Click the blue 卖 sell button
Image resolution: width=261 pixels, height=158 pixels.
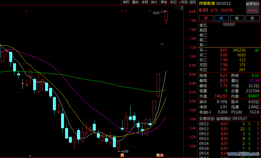pos(222,18)
